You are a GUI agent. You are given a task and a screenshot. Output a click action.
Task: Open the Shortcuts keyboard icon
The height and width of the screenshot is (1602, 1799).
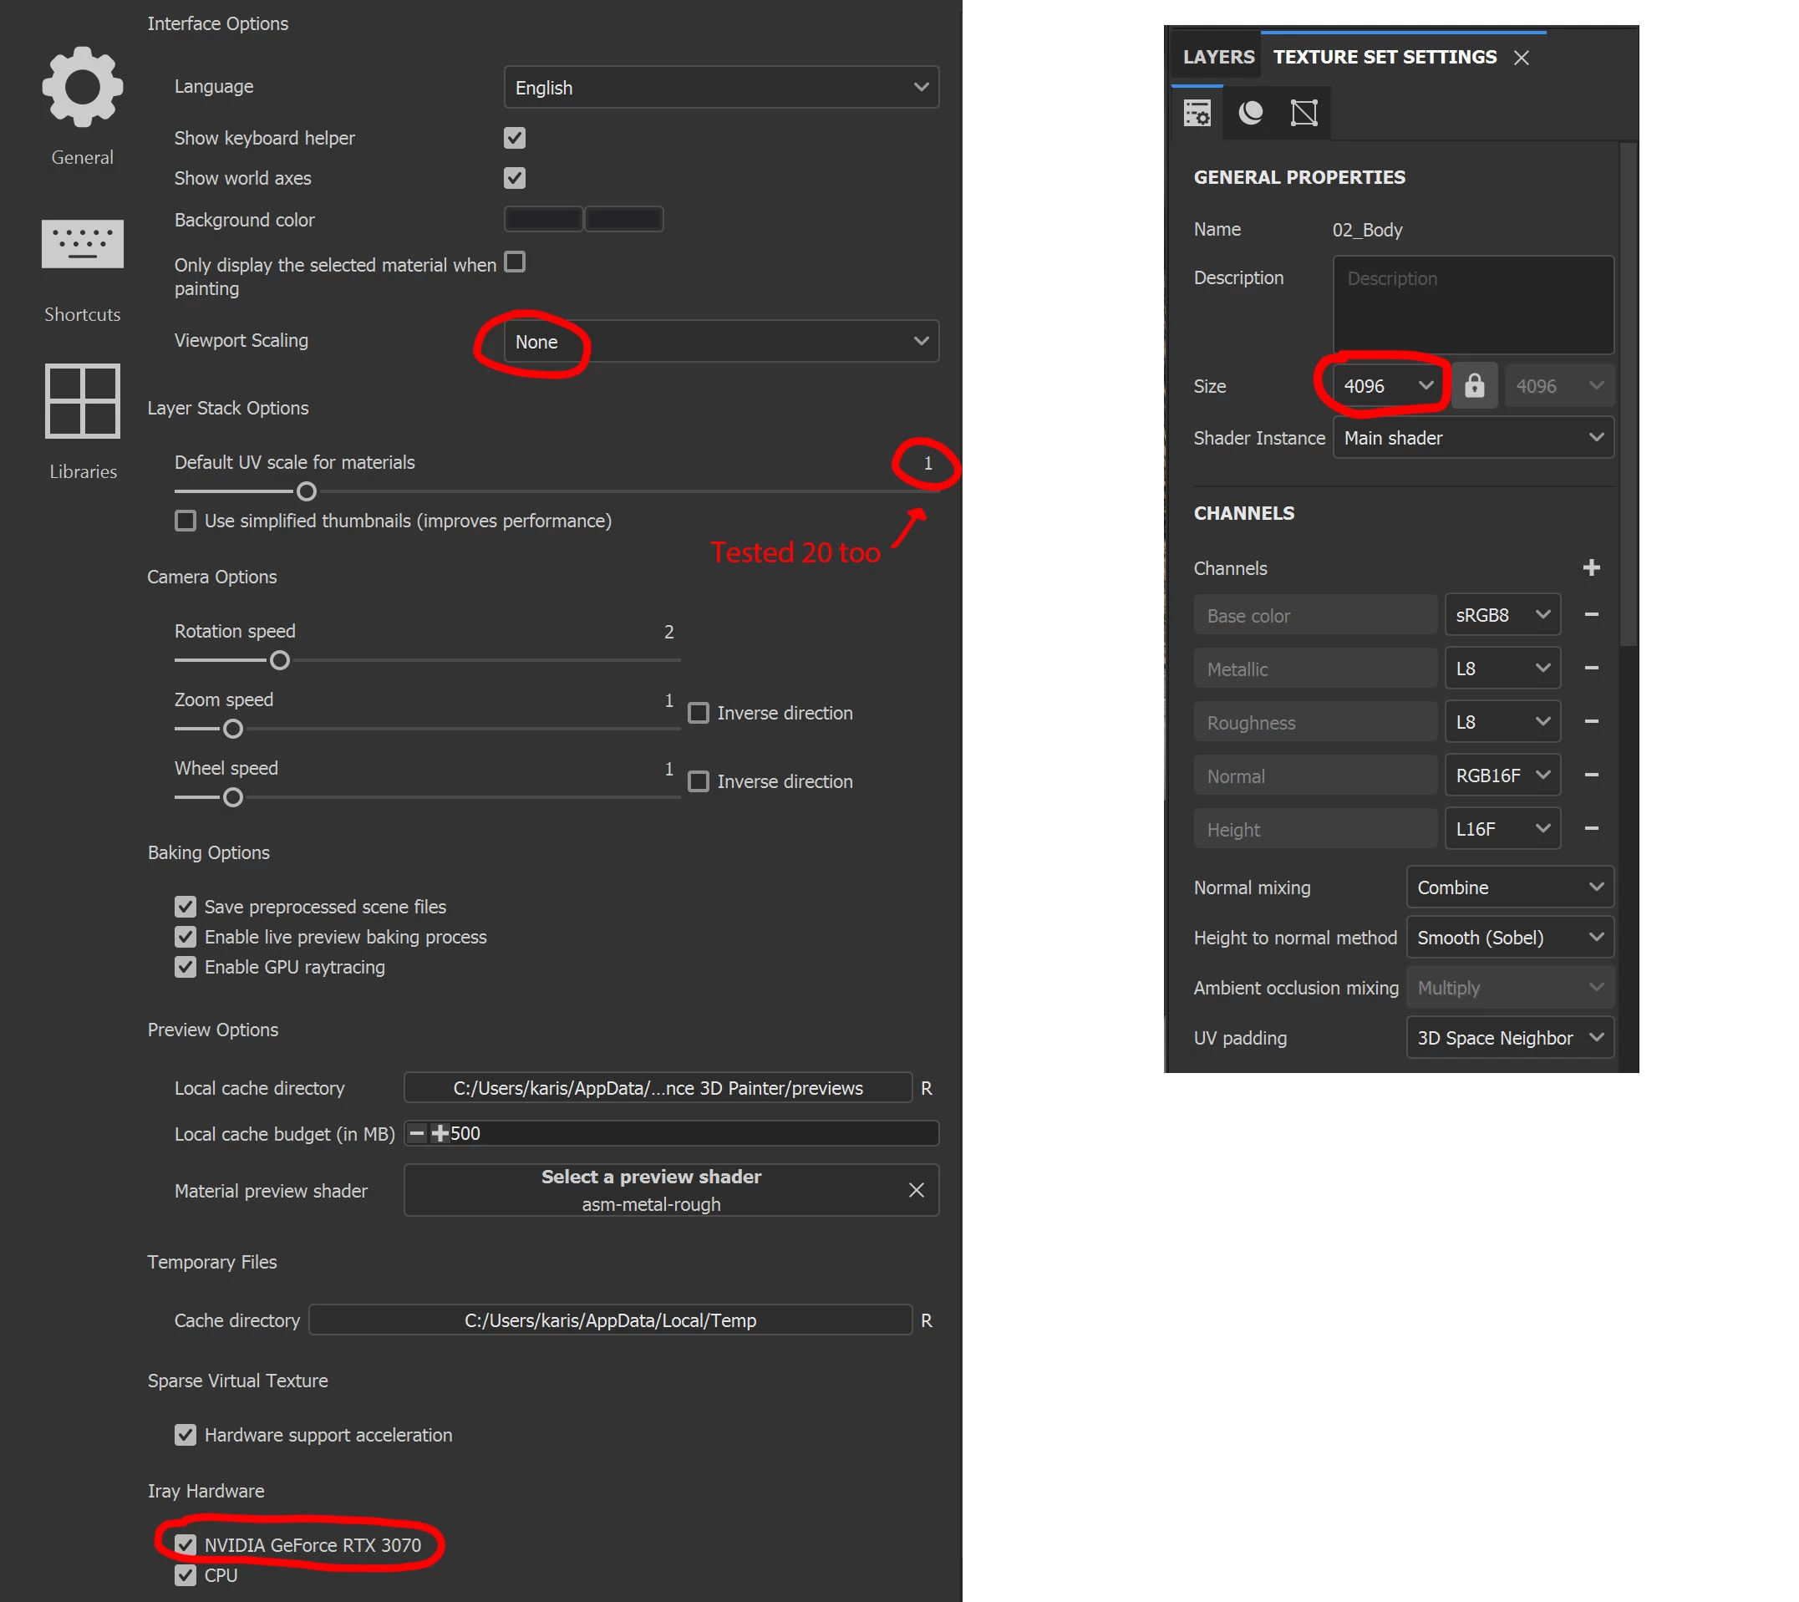coord(82,244)
